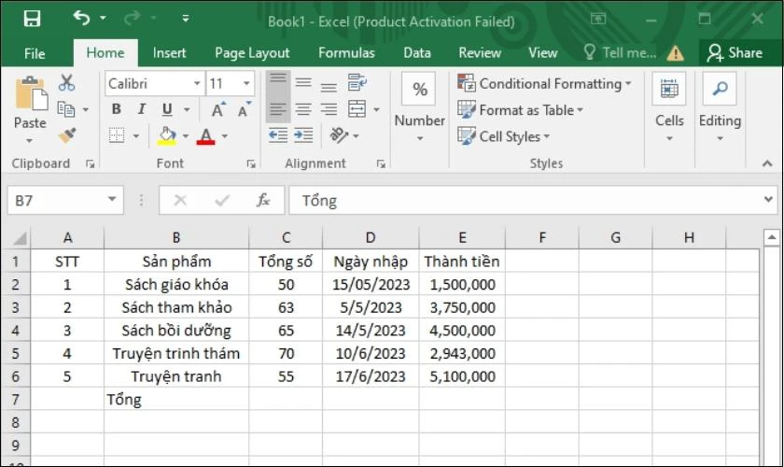Click Decrease Indent icon
The height and width of the screenshot is (467, 784).
(278, 135)
